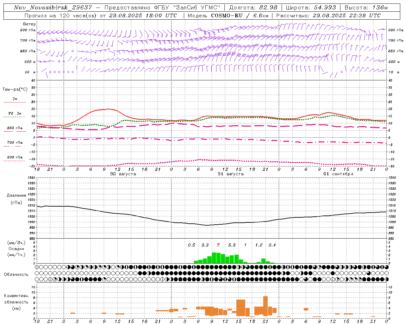Click the 1.2 precipitation total value
The width and height of the screenshot is (405, 324).
(x=259, y=245)
